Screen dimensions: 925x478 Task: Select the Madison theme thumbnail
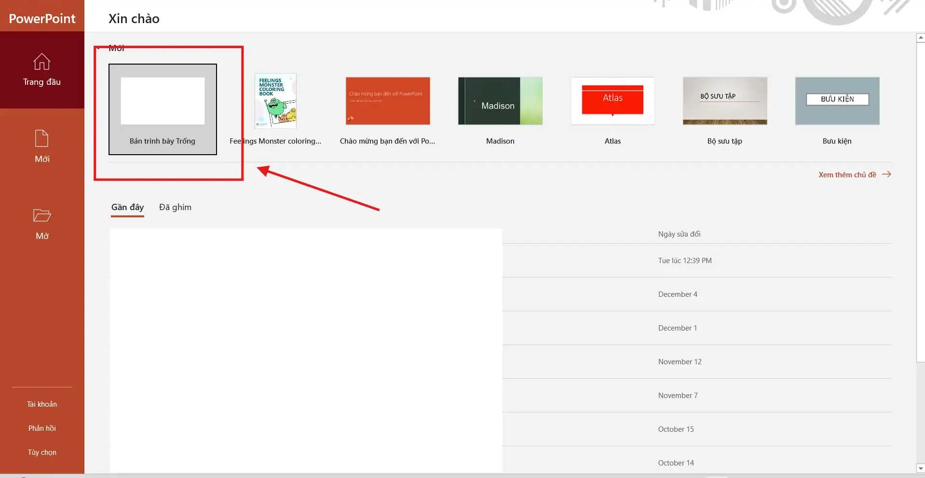click(500, 101)
